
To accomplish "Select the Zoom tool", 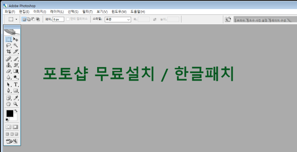I will 16,104.
